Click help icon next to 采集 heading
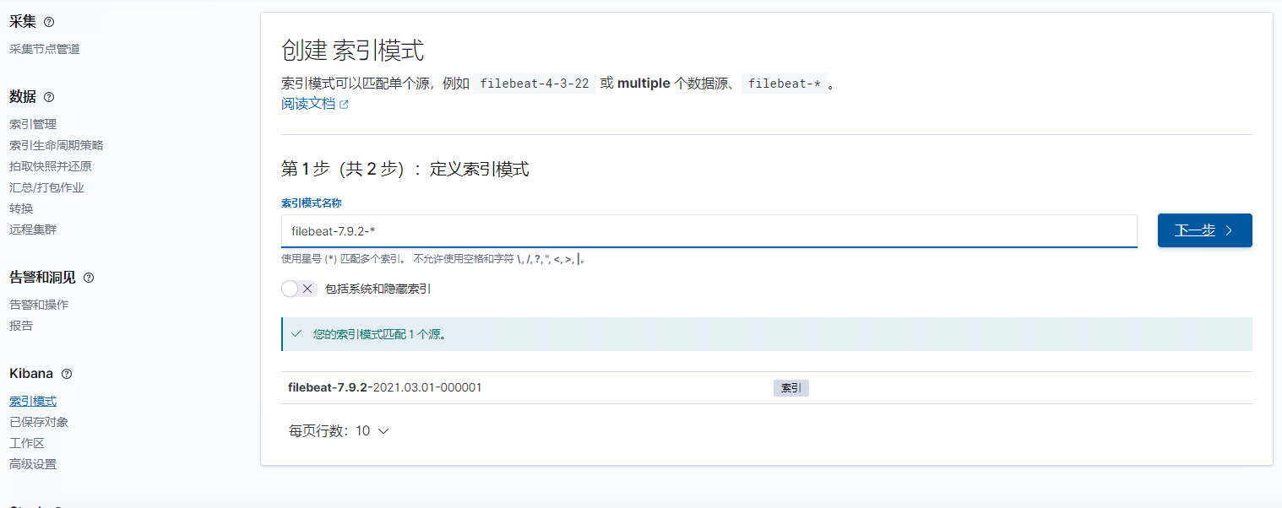This screenshot has height=508, width=1282. 49,22
